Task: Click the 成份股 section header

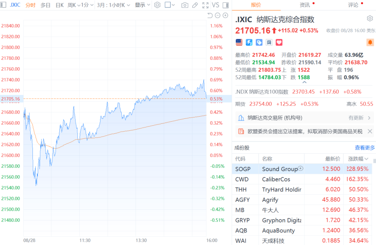Action: click(x=242, y=148)
